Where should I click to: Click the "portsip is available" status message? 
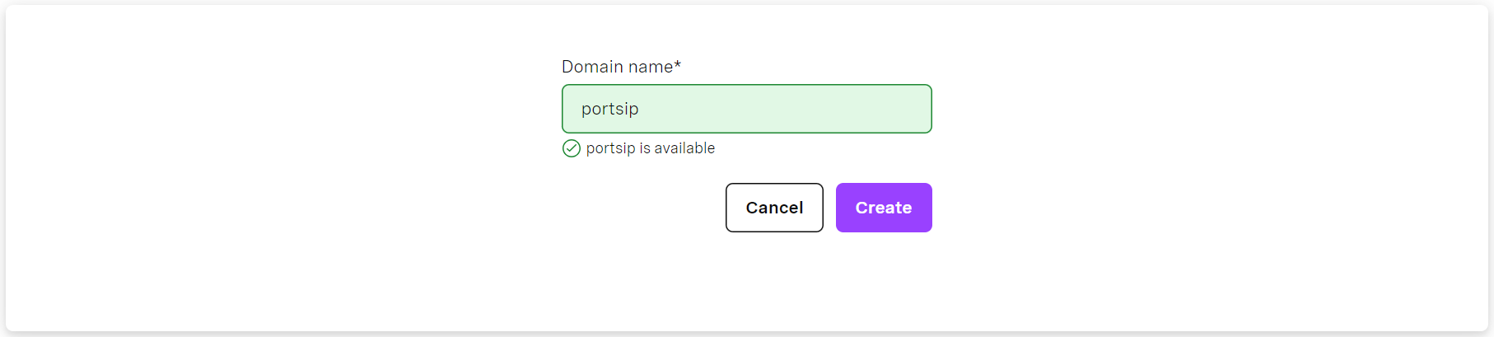[650, 148]
